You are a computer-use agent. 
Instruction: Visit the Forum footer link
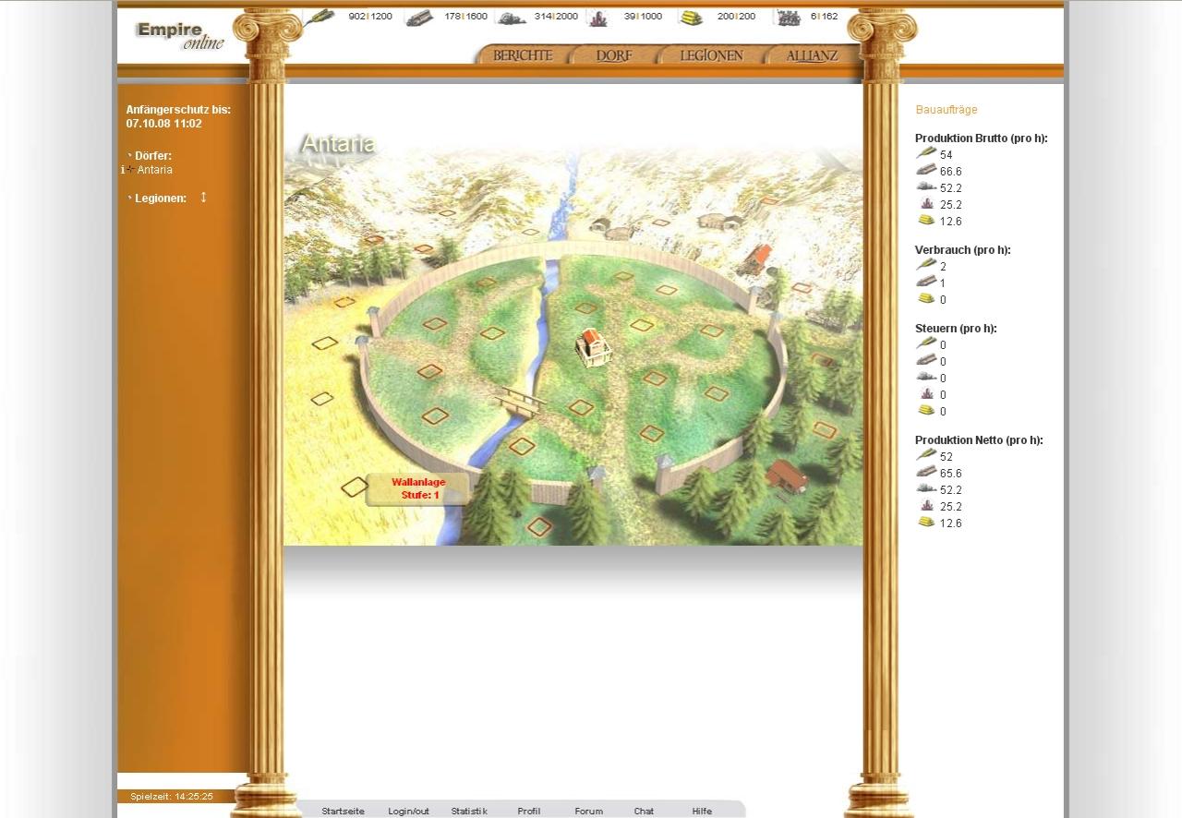pyautogui.click(x=588, y=812)
